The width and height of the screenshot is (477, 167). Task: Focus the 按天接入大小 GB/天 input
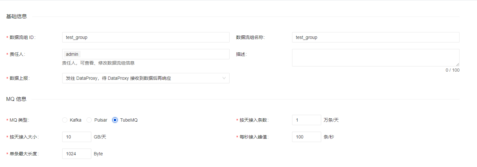(x=76, y=137)
